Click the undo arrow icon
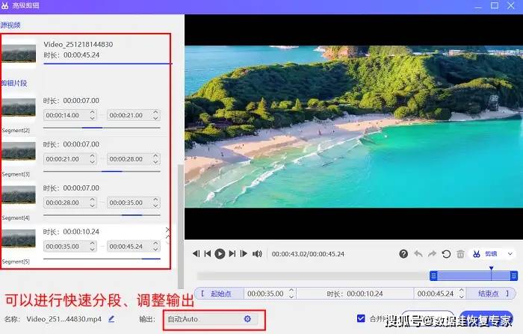Viewport: 523px width, 334px height. 418,254
